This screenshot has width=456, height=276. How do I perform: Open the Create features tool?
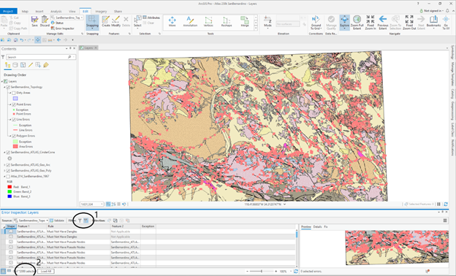tap(106, 21)
